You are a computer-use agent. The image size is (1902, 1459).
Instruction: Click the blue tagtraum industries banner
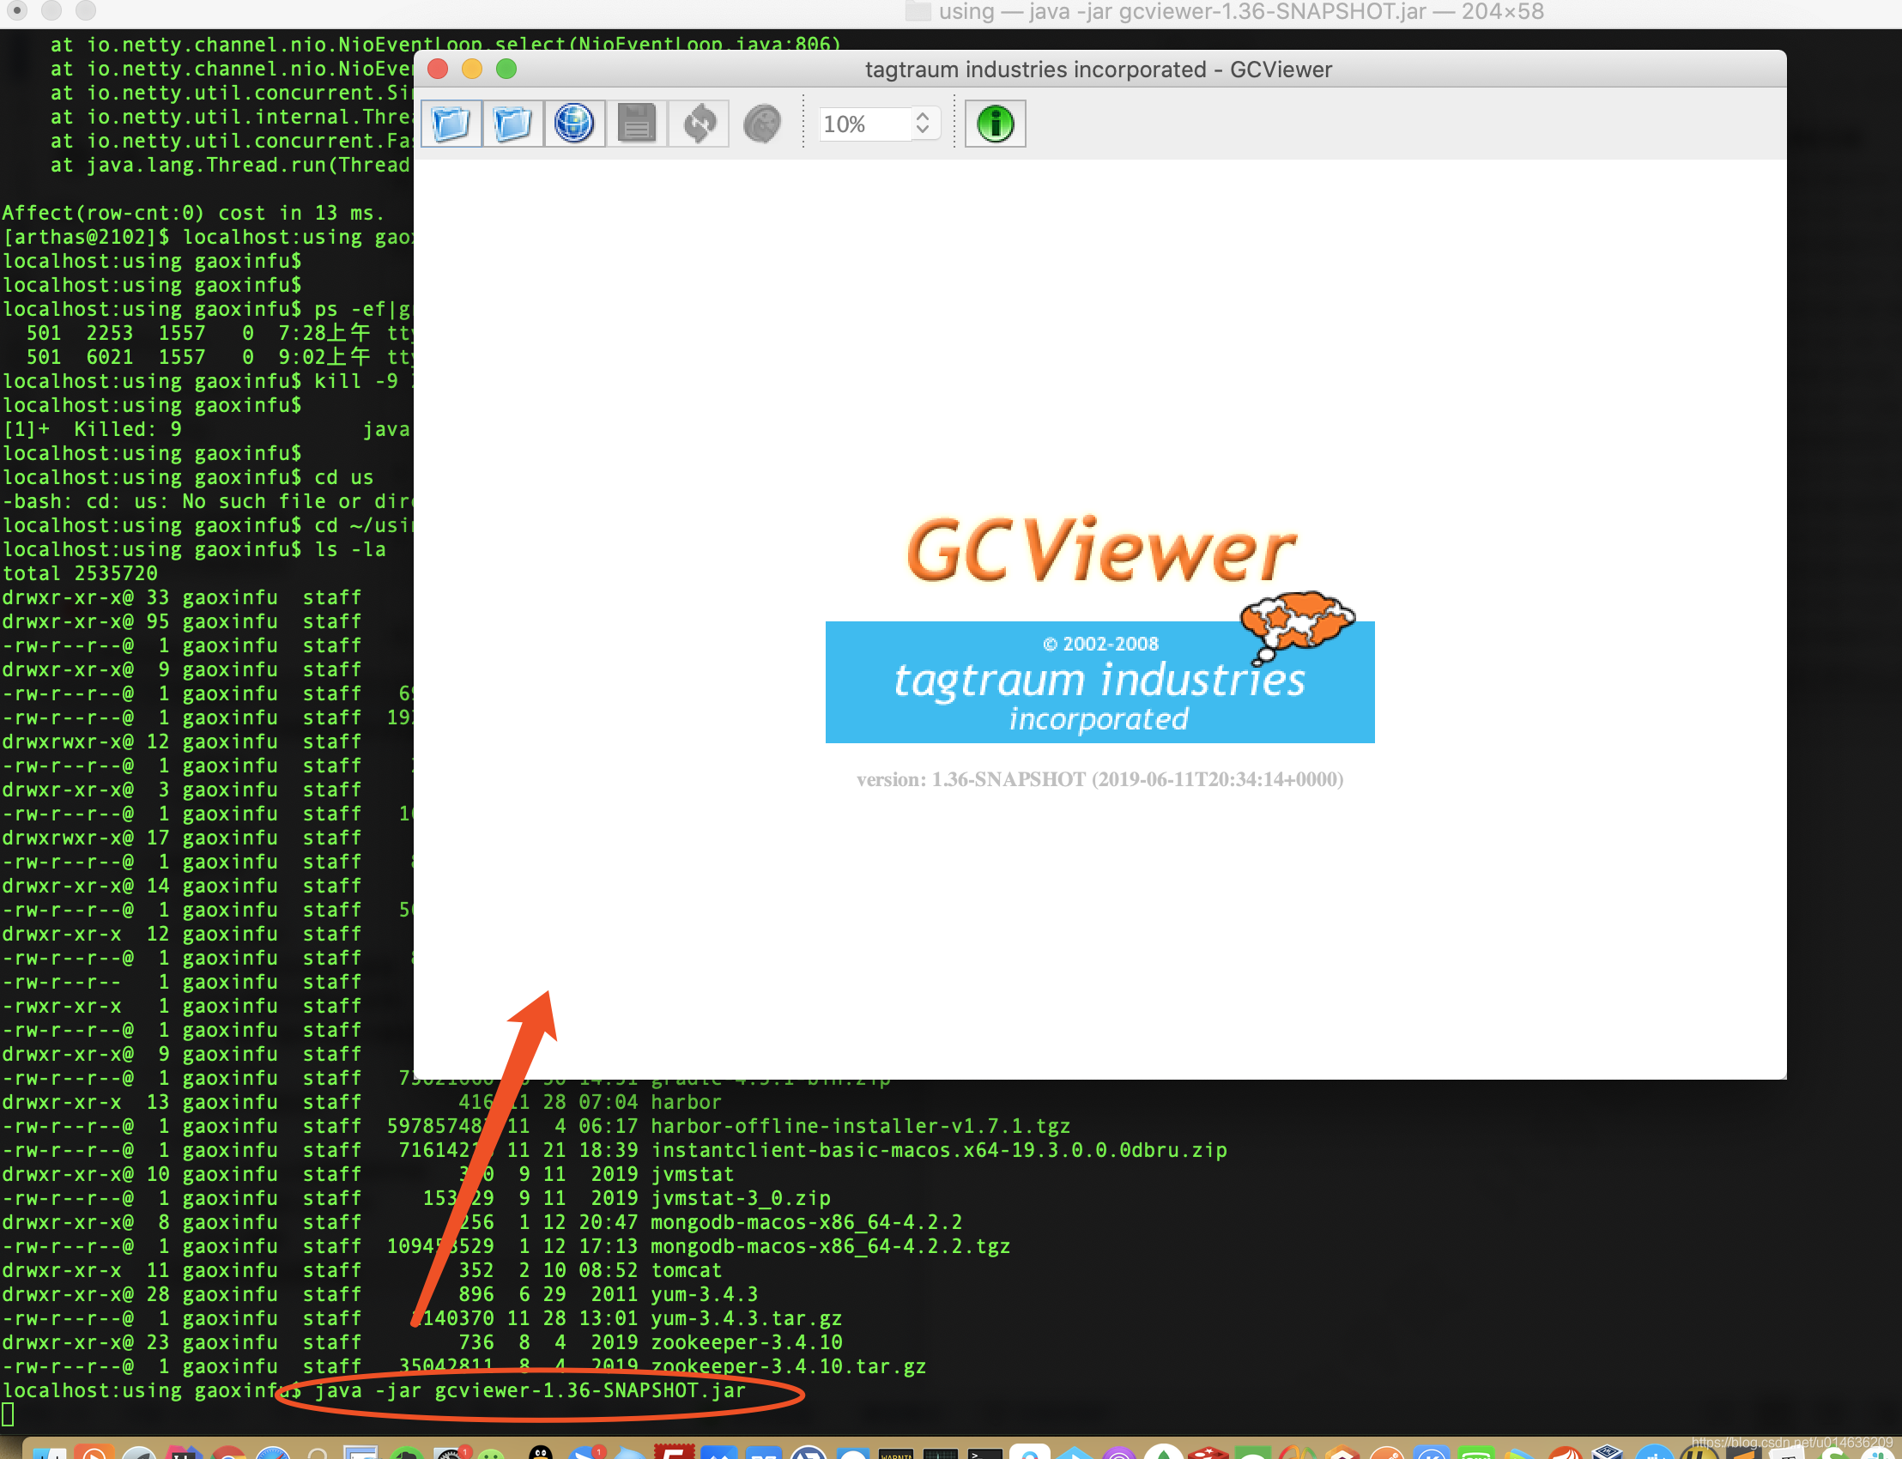1099,681
